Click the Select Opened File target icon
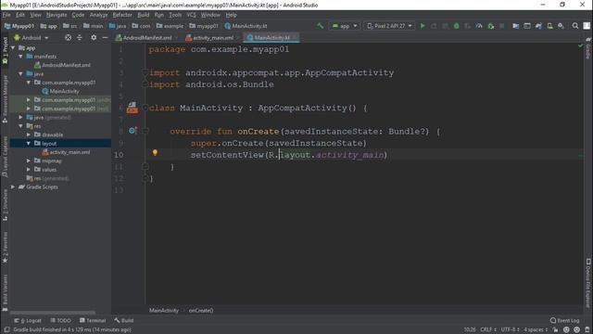The image size is (593, 334). click(68, 37)
